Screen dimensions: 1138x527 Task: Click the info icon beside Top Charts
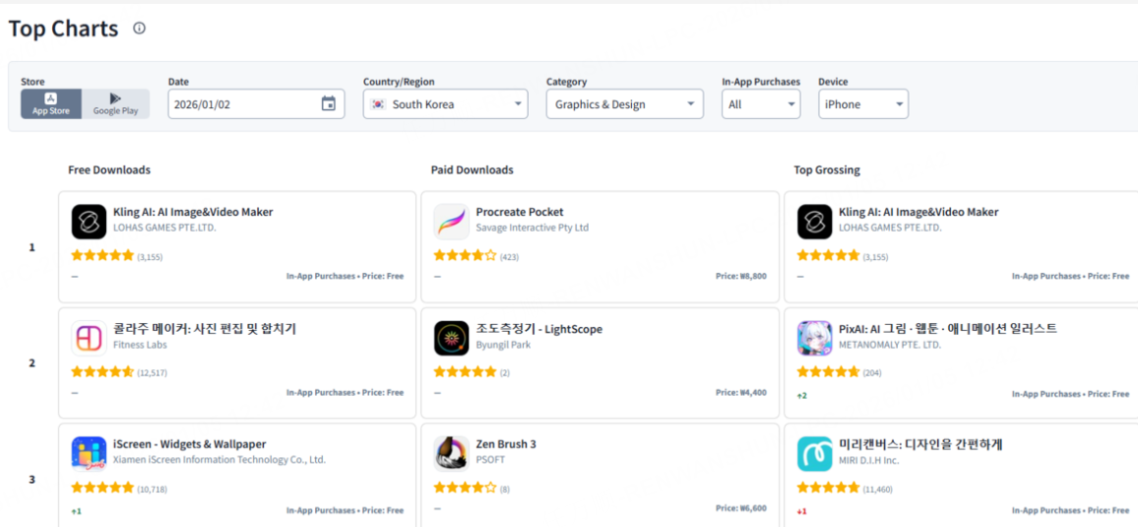click(x=140, y=29)
